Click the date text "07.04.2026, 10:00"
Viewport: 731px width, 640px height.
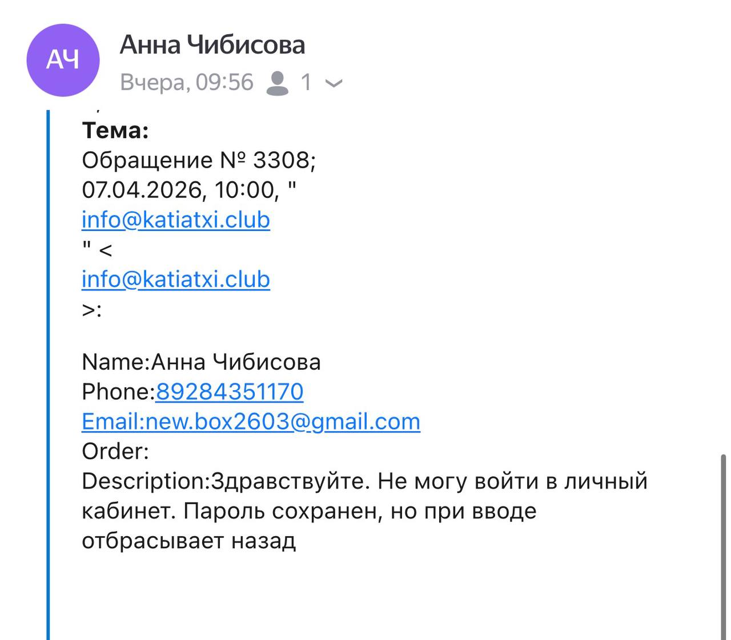[x=180, y=190]
